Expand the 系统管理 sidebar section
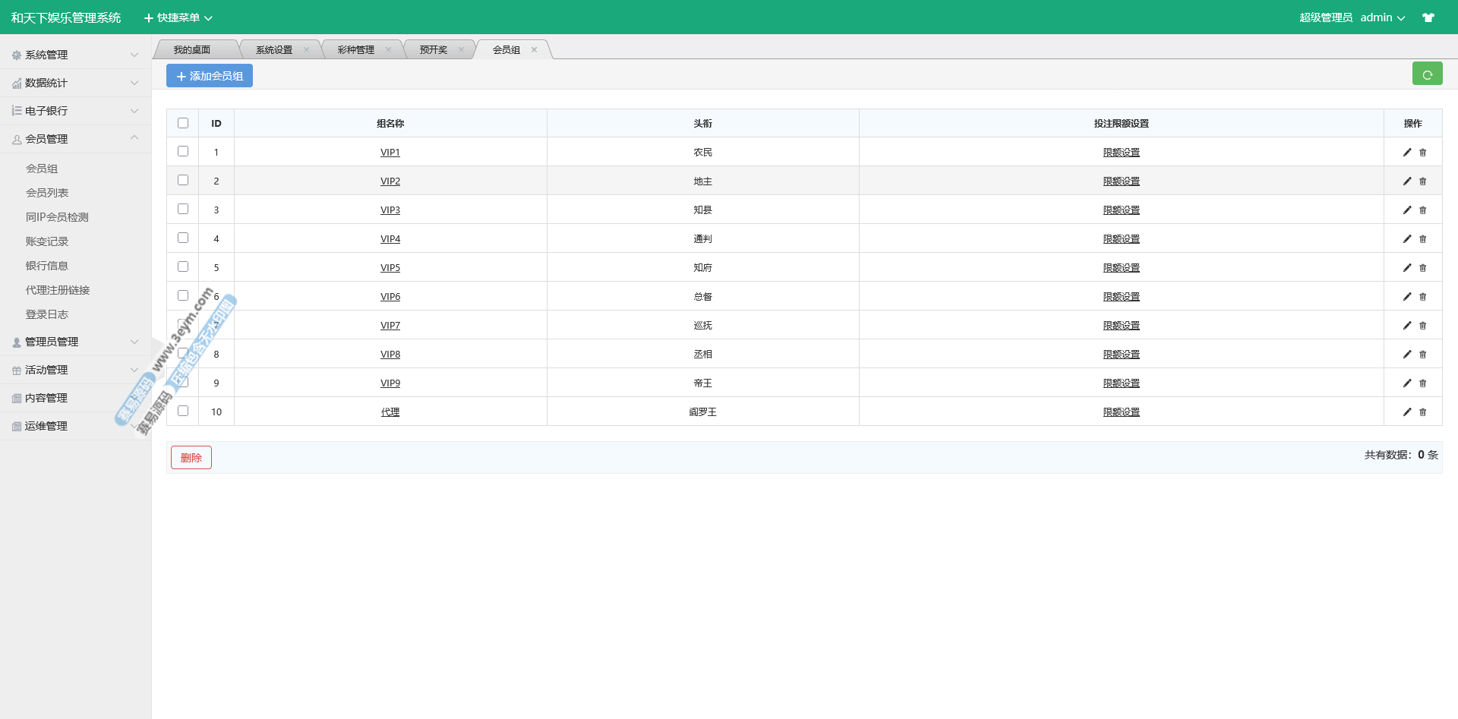 click(x=74, y=55)
